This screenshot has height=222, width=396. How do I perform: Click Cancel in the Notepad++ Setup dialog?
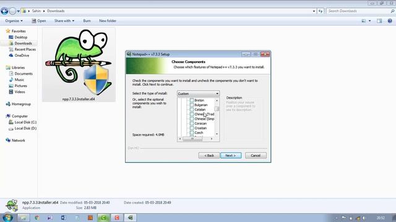(256, 155)
